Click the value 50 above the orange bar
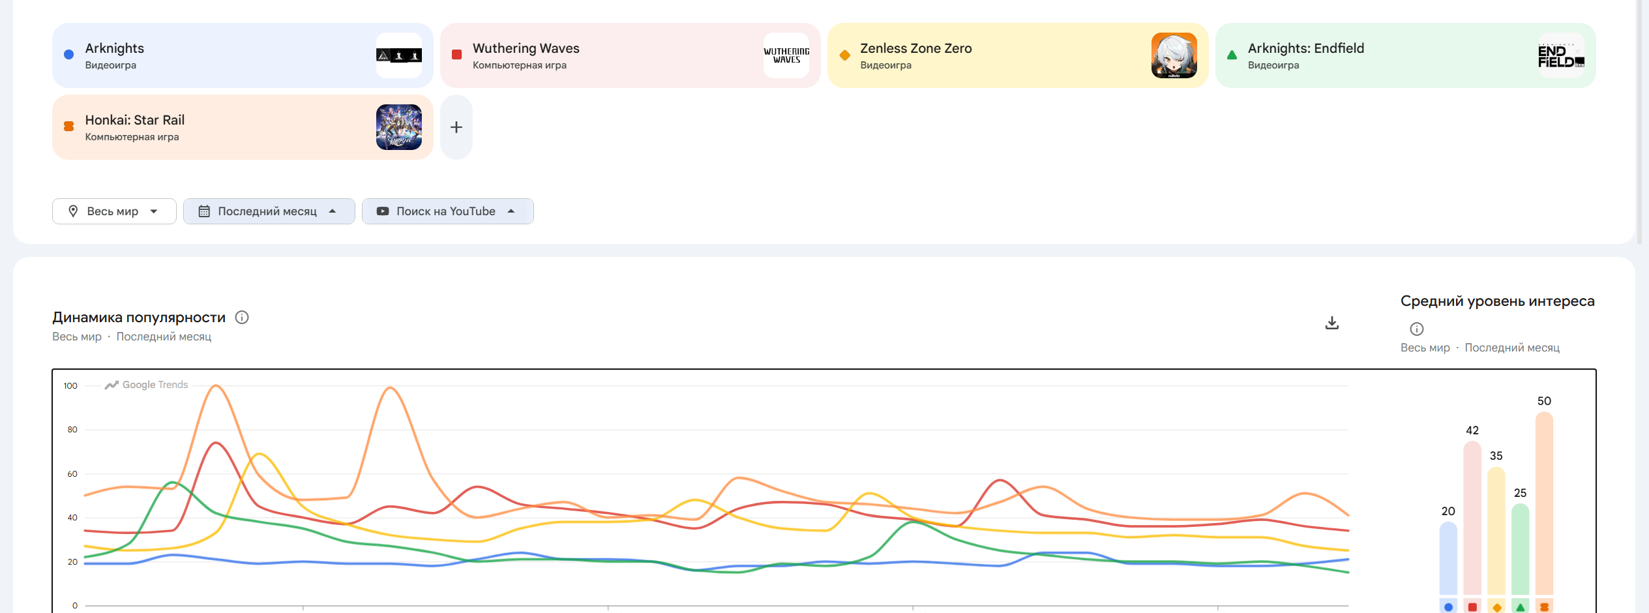1649x613 pixels. pos(1545,401)
